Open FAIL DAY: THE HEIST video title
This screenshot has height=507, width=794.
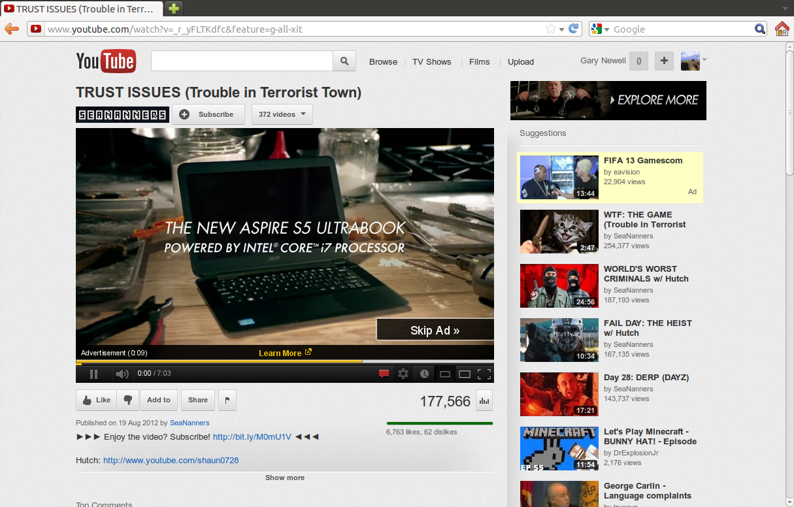[648, 328]
